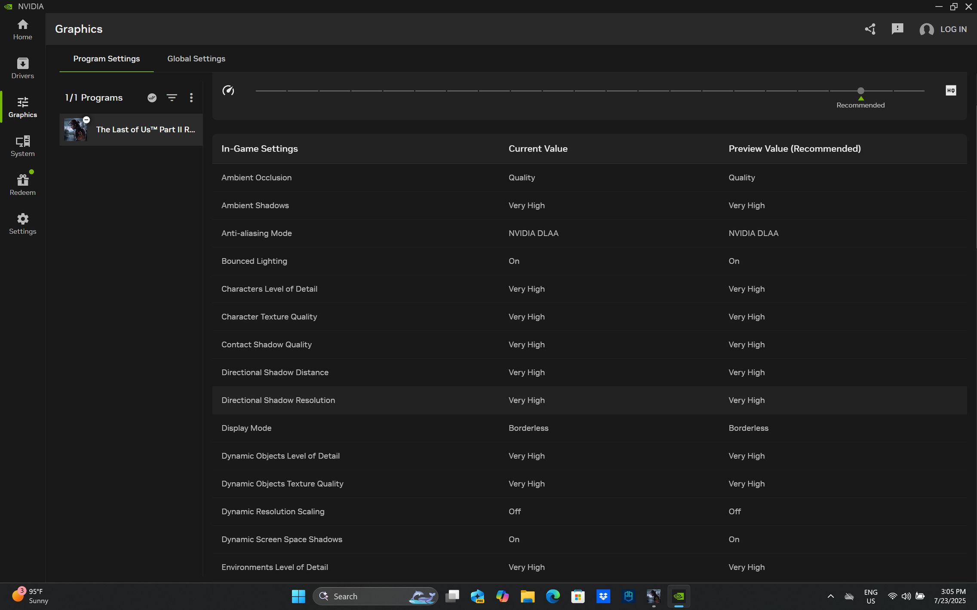Click Characters Level of Detail label

pos(269,289)
